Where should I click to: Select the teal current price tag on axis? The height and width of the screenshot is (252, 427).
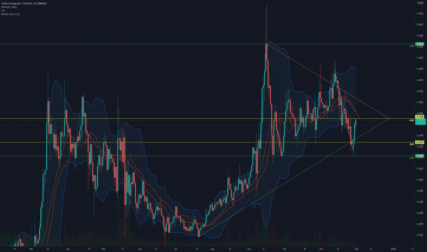421,121
